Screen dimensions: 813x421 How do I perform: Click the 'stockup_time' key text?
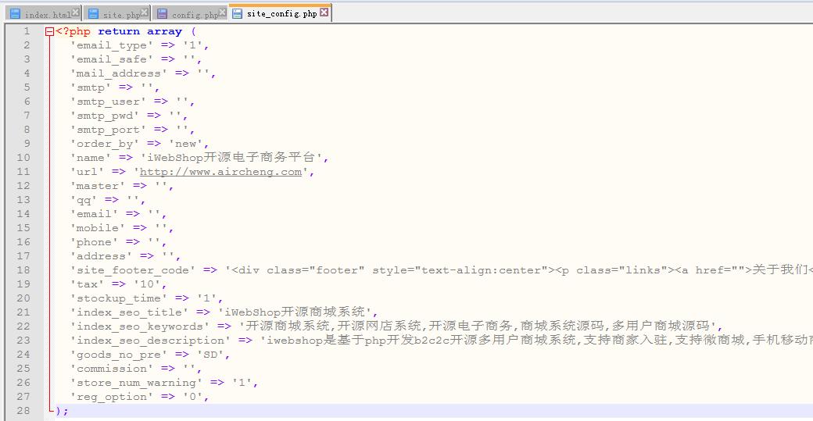pos(118,298)
